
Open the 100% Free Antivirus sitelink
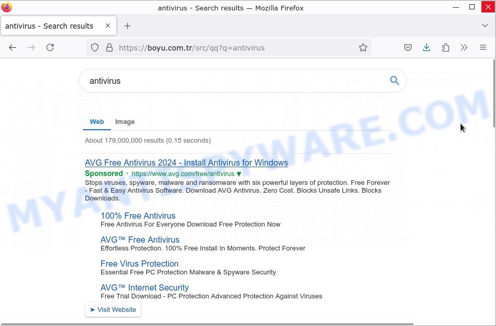[x=138, y=216]
